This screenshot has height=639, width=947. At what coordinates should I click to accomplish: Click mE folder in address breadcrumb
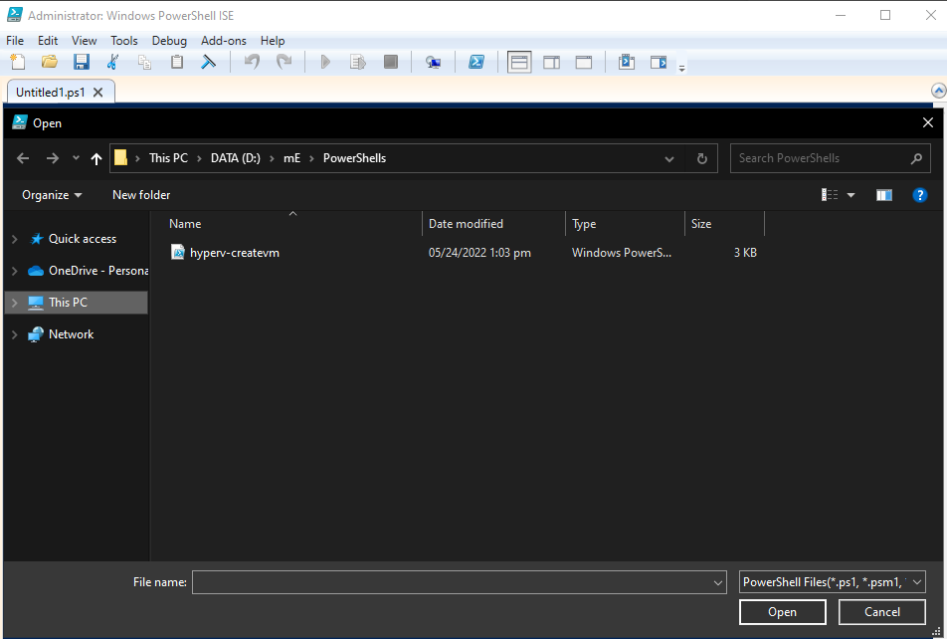point(291,158)
